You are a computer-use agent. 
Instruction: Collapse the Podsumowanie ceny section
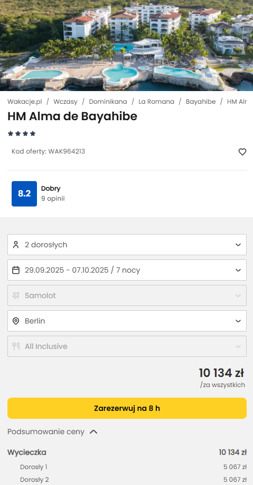coord(52,432)
